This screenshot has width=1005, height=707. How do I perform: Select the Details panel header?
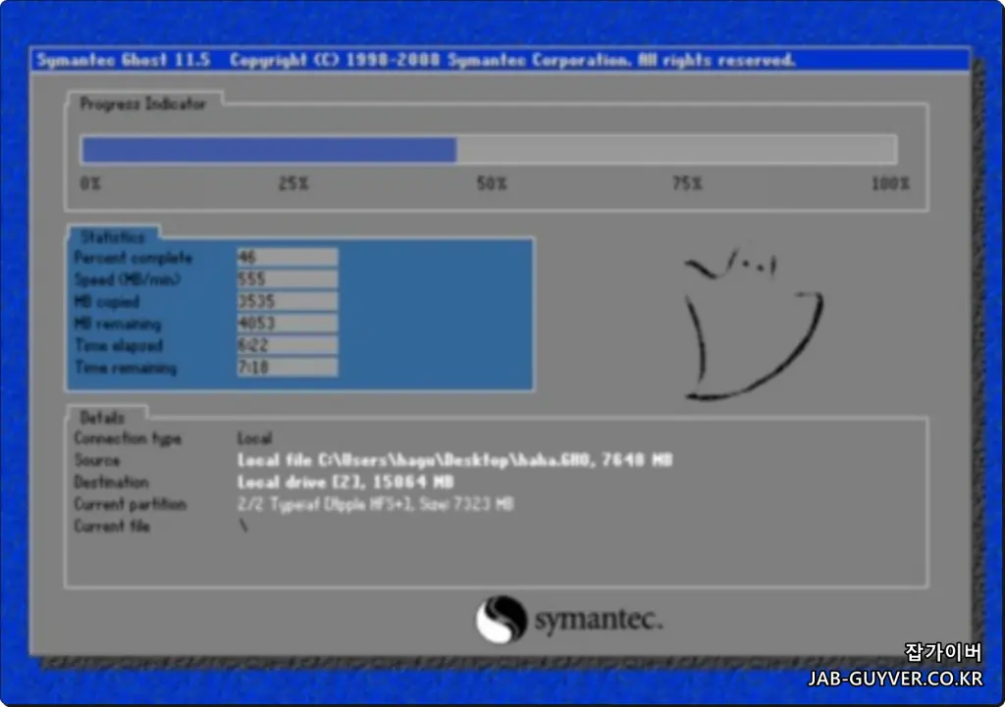point(102,418)
